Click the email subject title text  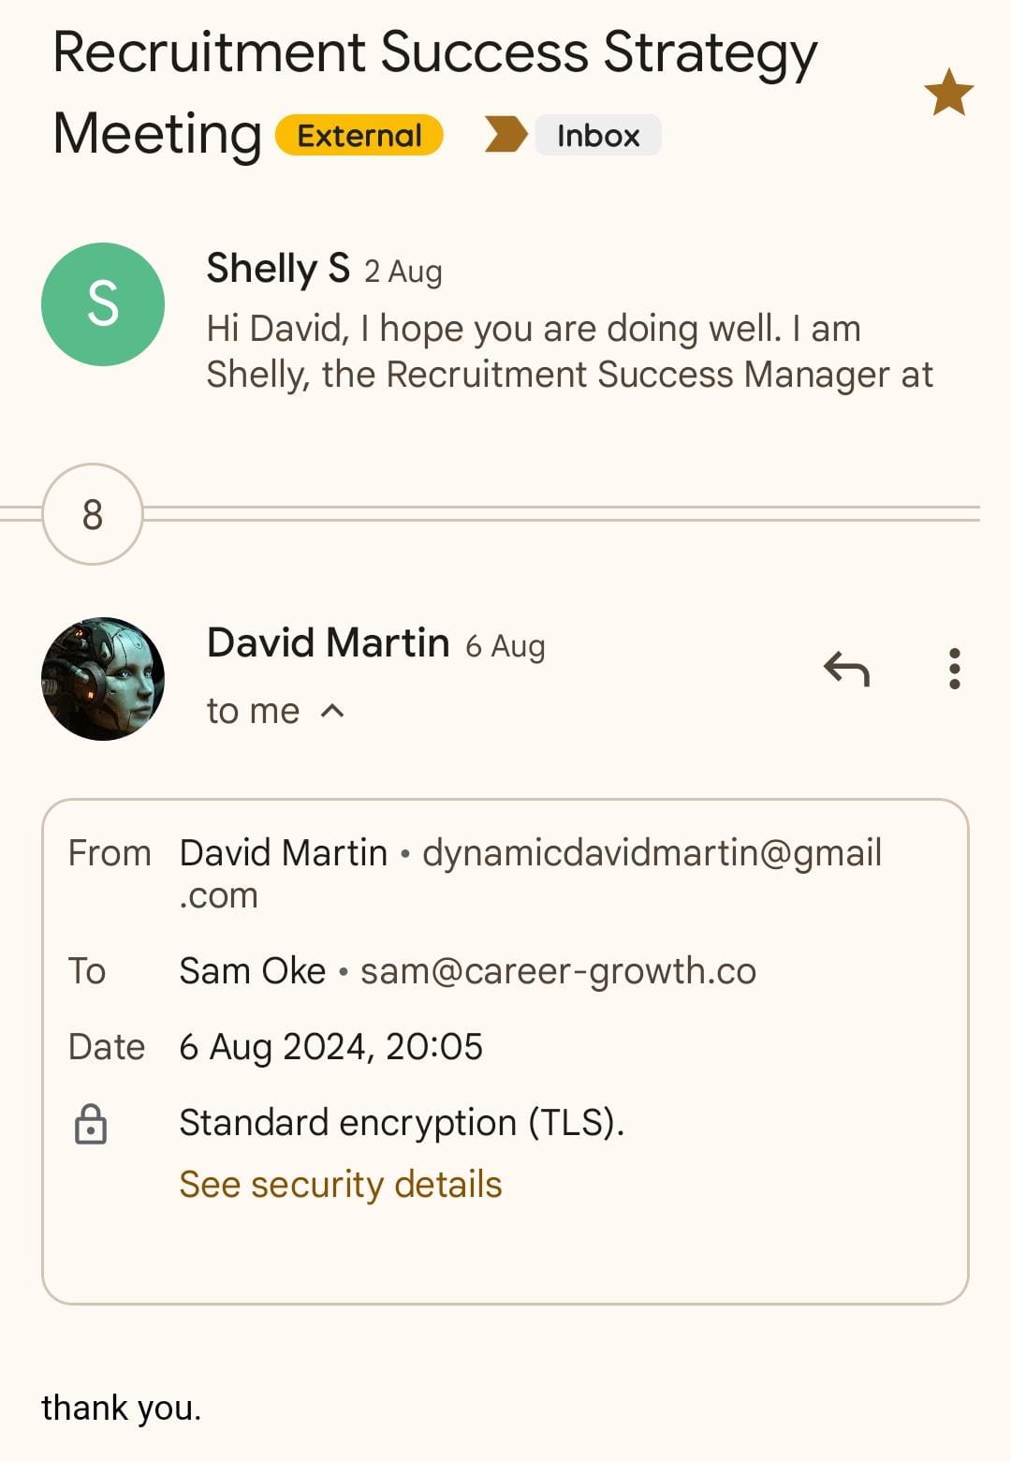click(434, 53)
